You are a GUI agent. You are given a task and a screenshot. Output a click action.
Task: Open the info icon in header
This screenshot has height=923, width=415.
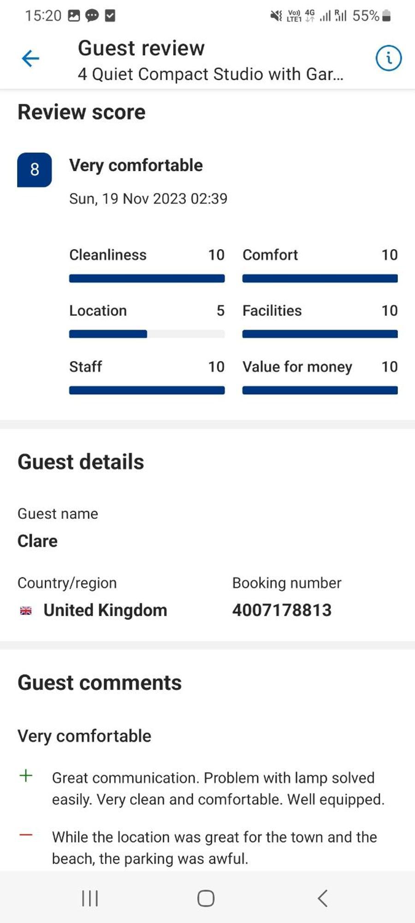tap(389, 58)
